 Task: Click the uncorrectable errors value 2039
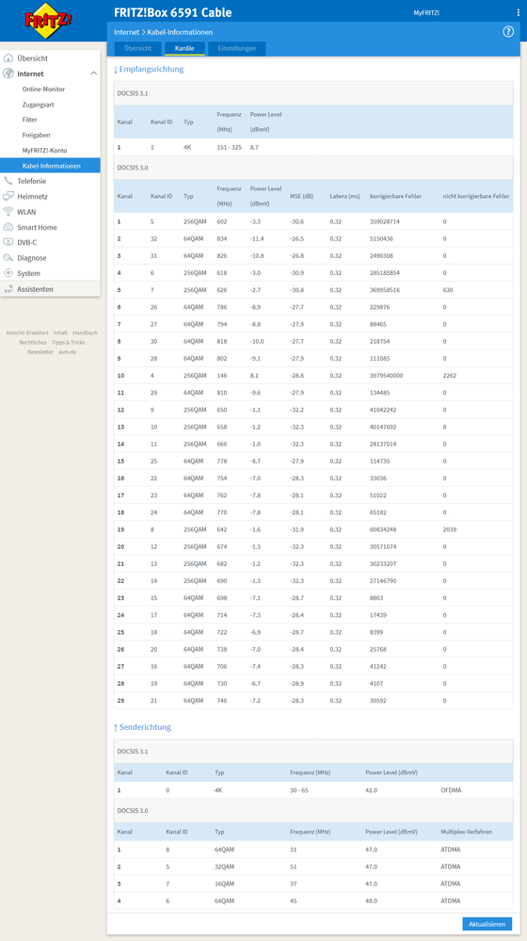450,529
